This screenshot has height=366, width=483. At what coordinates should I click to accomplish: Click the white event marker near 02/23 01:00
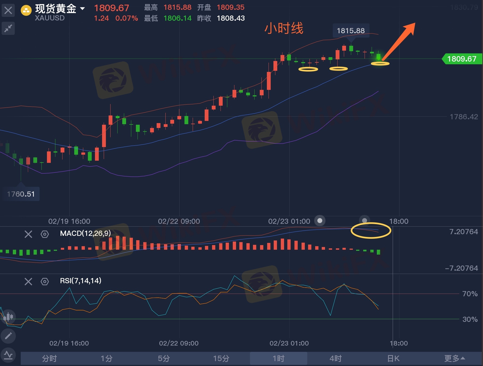tap(320, 220)
